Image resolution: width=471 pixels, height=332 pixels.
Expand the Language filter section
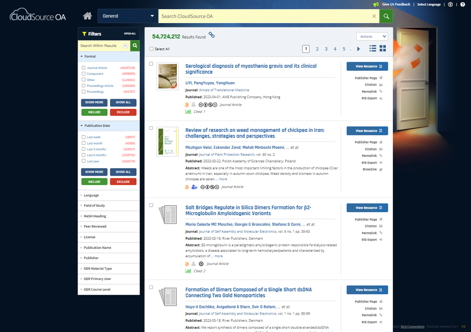pos(109,195)
